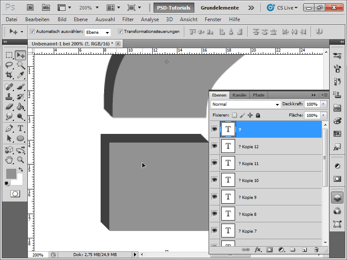Switch to the Kanäle tab

pos(239,95)
